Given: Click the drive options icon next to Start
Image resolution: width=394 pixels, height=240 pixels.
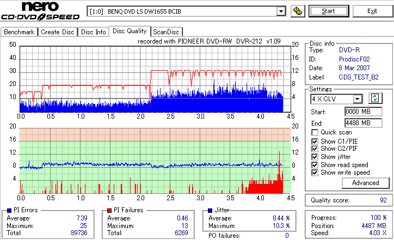Looking at the screenshot, I should (298, 11).
